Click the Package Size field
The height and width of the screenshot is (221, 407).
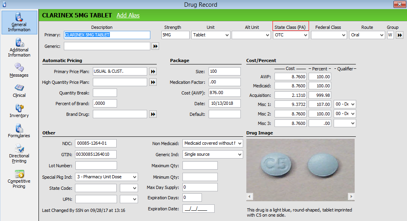[225, 72]
